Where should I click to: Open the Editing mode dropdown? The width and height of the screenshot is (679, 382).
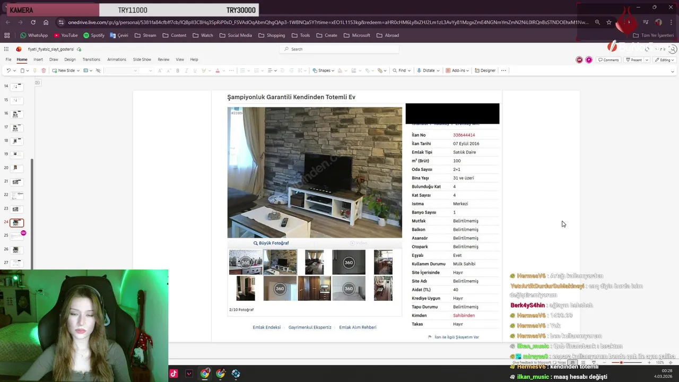(x=664, y=60)
